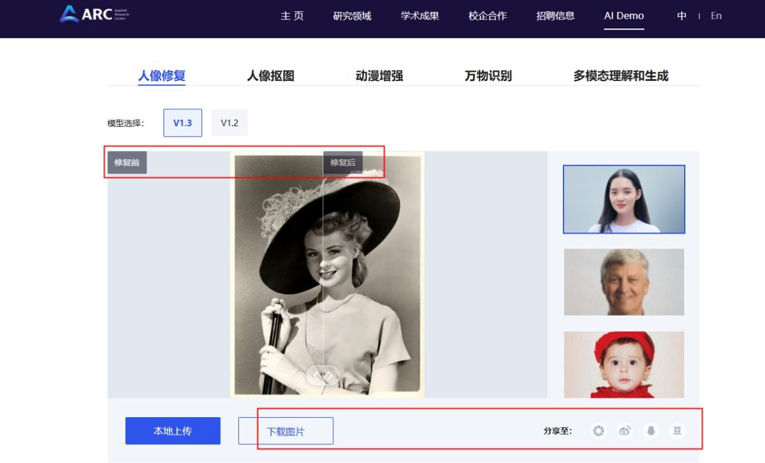This screenshot has height=463, width=765.
Task: Click the 下载图片 download button
Action: click(286, 431)
